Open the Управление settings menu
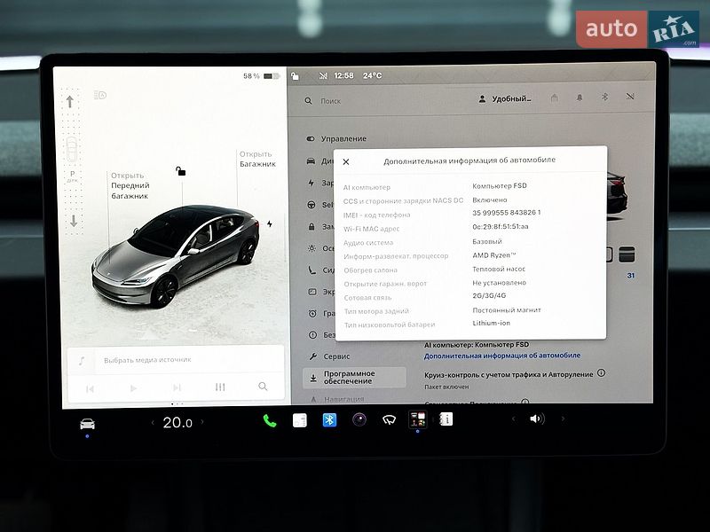Image resolution: width=710 pixels, height=532 pixels. click(337, 138)
